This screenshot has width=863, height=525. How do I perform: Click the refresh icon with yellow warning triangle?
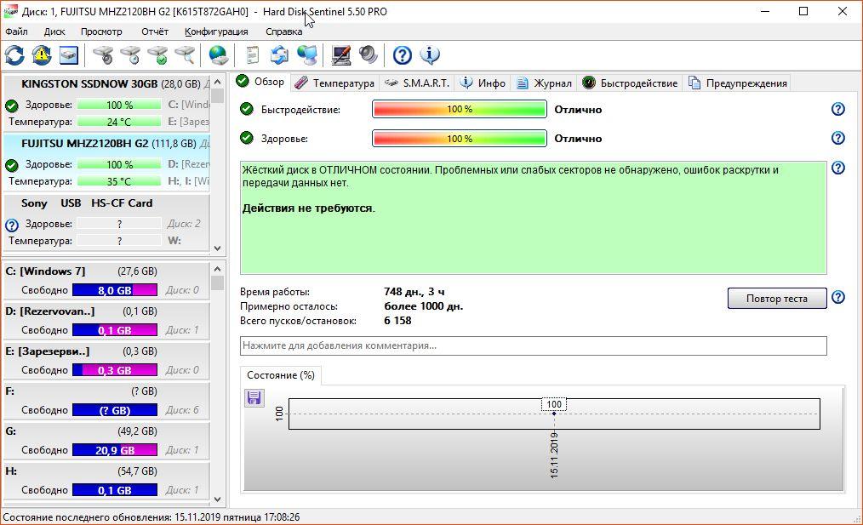(42, 55)
